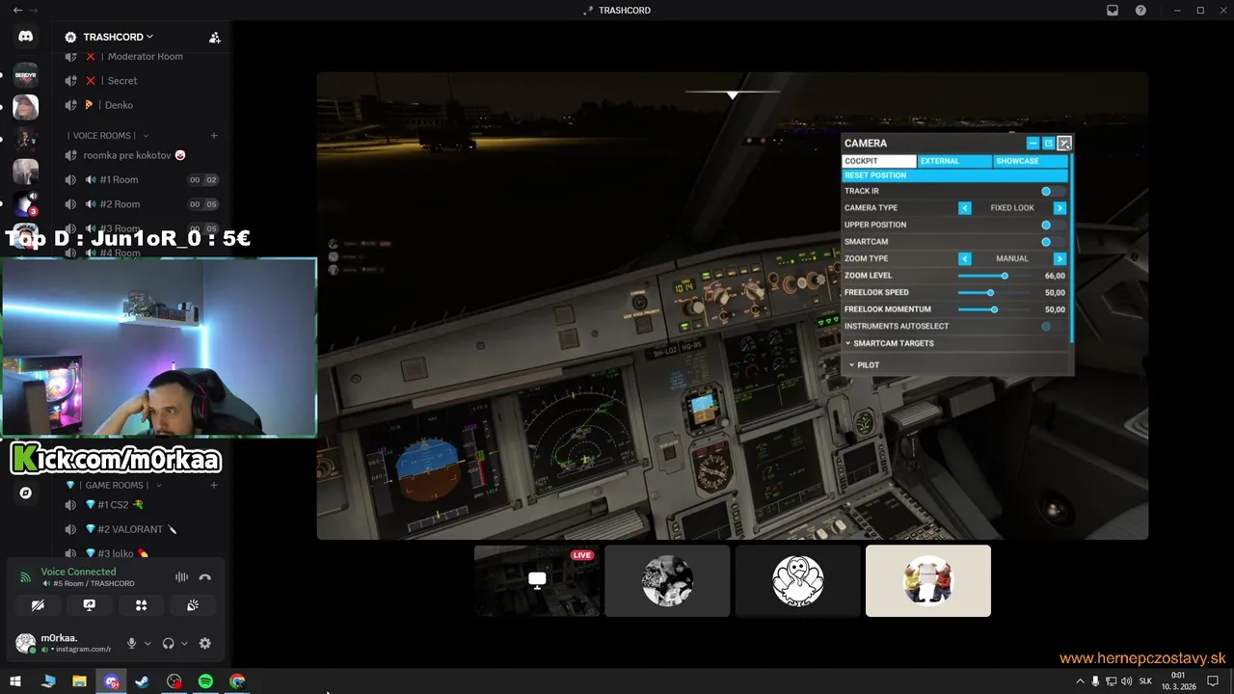Image resolution: width=1234 pixels, height=694 pixels.
Task: Close the in-game CAMERA panel
Action: point(1064,144)
